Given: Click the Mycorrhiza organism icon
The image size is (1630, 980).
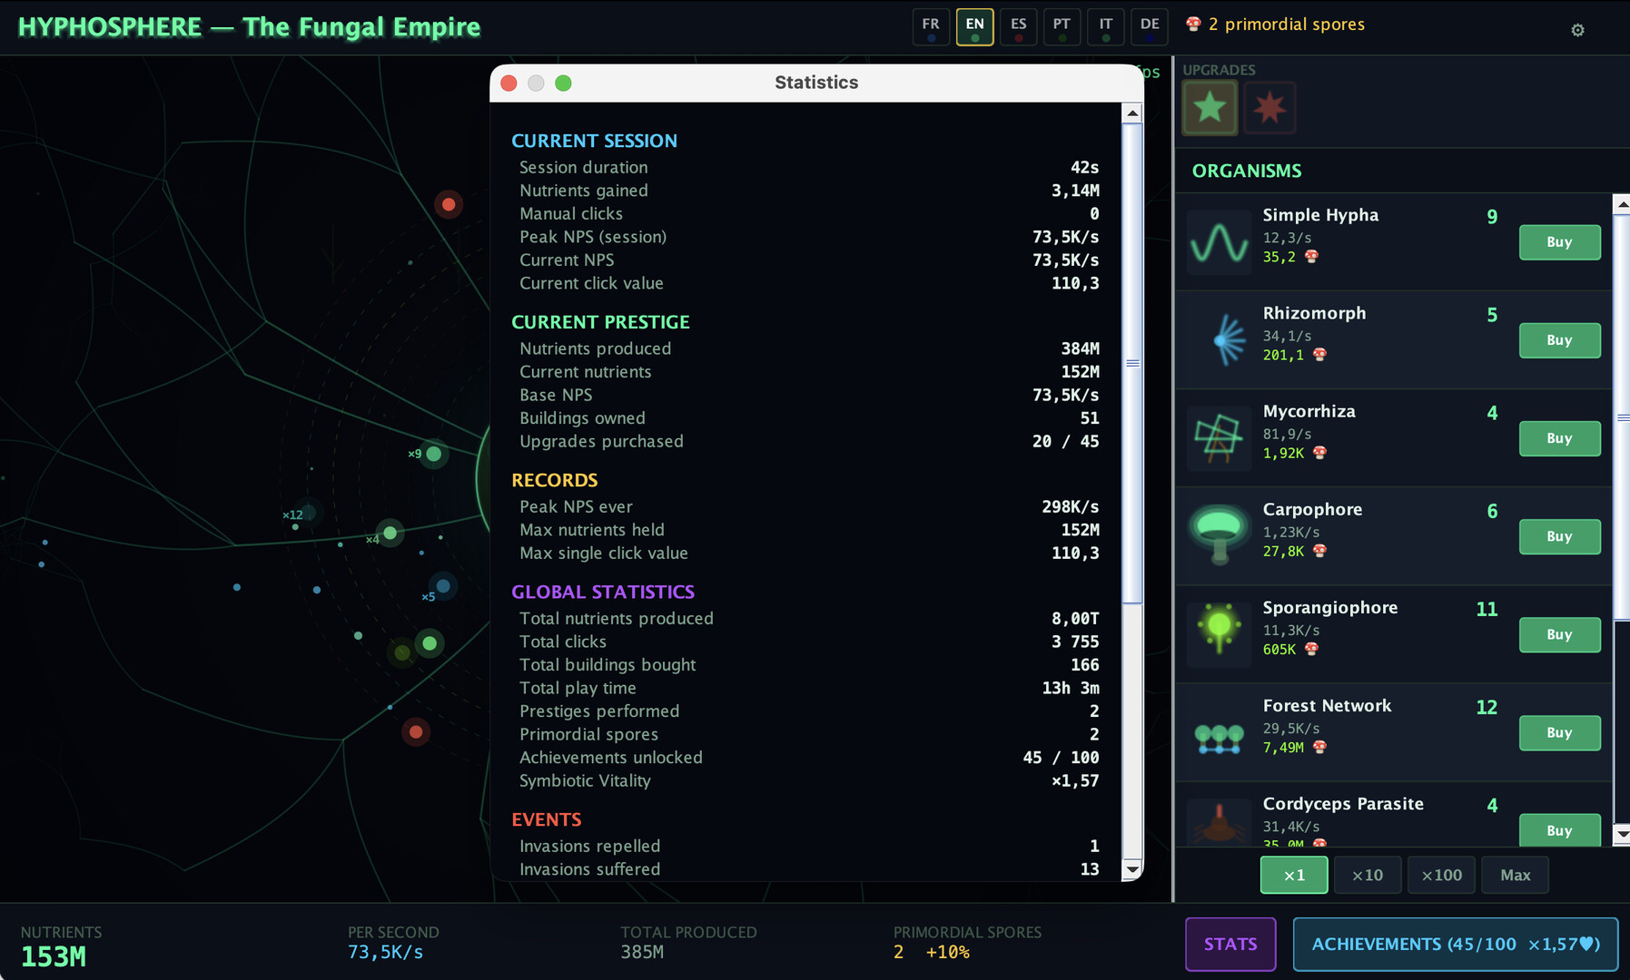Looking at the screenshot, I should (1219, 438).
